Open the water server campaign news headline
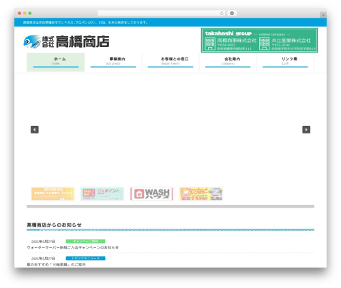The image size is (341, 288). coord(73,247)
